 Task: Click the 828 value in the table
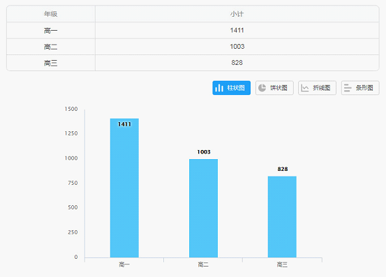pos(237,63)
